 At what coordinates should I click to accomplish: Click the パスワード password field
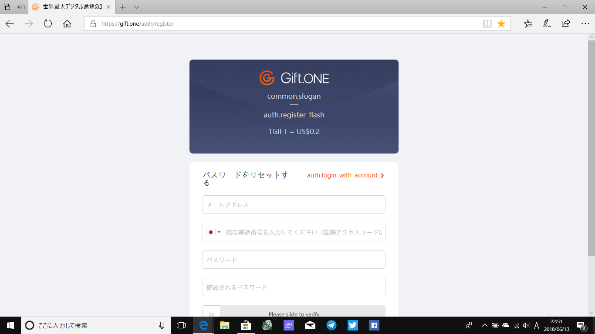click(x=294, y=260)
